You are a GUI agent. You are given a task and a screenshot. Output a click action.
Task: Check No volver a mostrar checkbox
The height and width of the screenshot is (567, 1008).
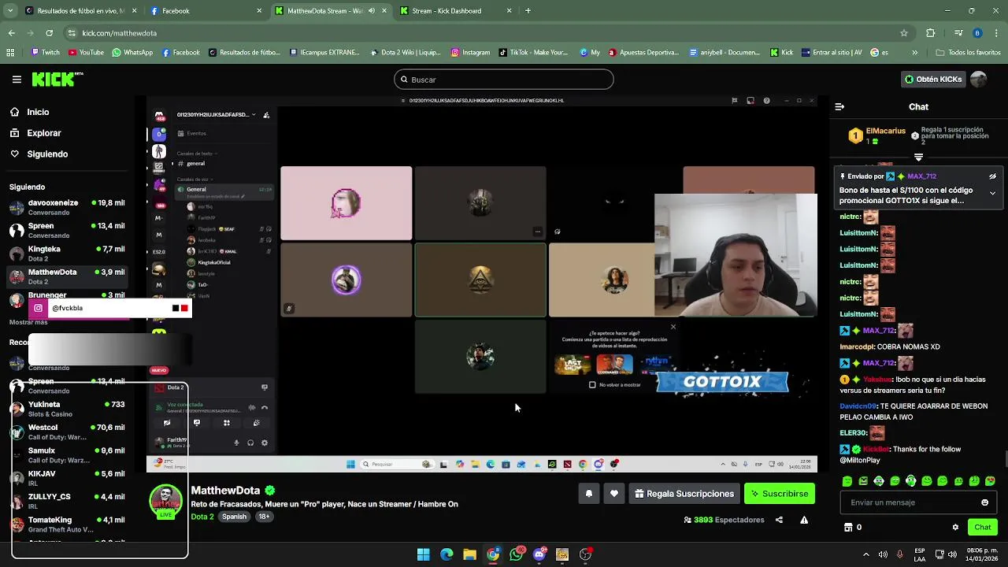click(592, 384)
